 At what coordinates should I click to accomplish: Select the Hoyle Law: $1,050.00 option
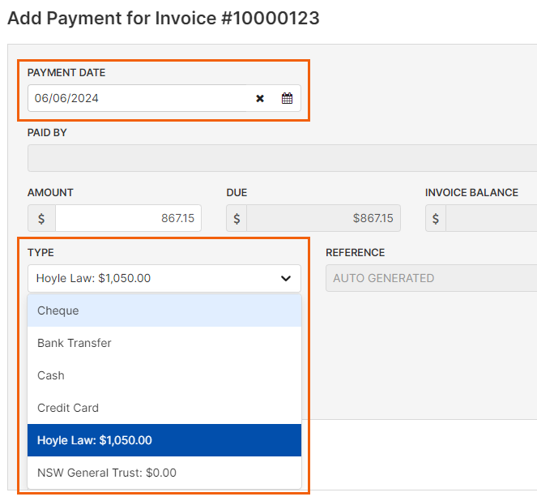click(x=164, y=440)
